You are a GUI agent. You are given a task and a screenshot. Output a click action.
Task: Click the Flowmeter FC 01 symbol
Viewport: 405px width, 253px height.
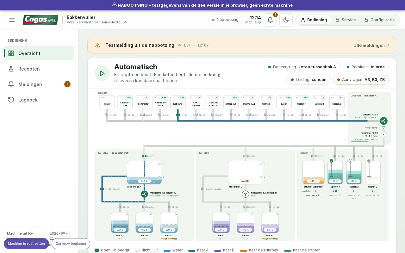383,134
